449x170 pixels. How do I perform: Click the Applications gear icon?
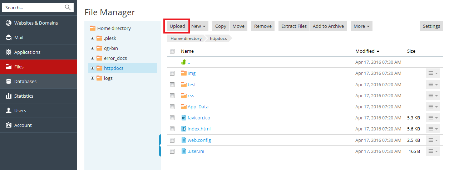(9, 52)
